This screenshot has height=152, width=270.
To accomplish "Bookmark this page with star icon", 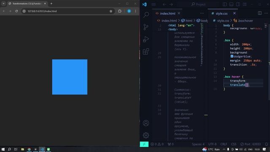I will (x=111, y=11).
